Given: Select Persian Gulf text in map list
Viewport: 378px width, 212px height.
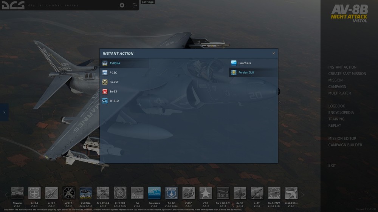Looking at the screenshot, I should point(246,72).
